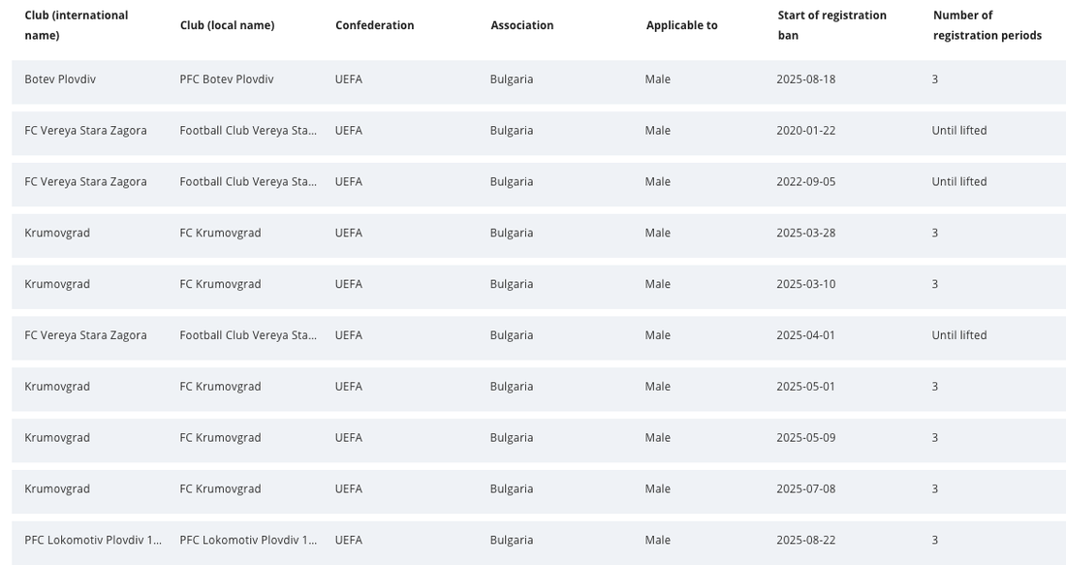Select the Applicable to column header
The width and height of the screenshot is (1066, 565).
tap(681, 25)
